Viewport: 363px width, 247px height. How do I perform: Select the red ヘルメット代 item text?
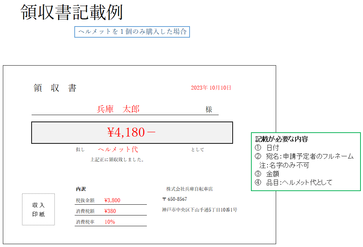[x=118, y=149]
